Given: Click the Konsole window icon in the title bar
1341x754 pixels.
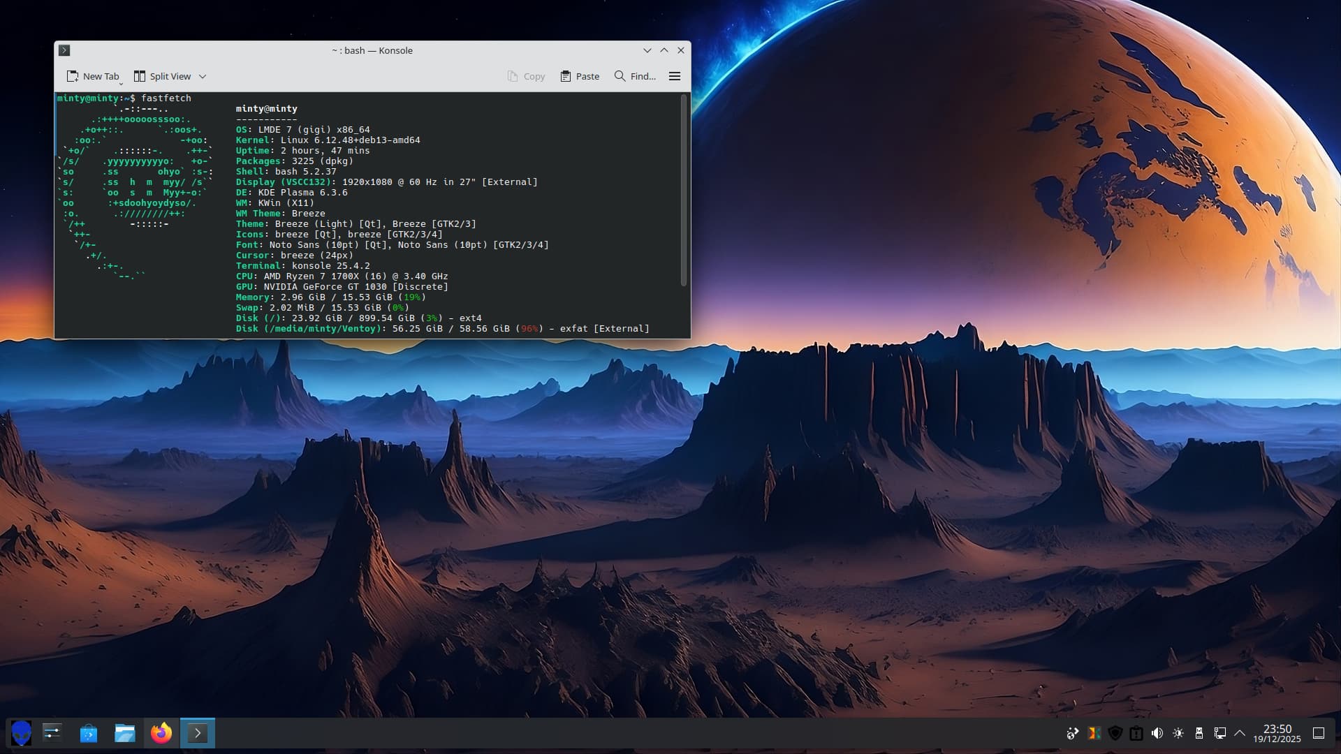Looking at the screenshot, I should 64,50.
